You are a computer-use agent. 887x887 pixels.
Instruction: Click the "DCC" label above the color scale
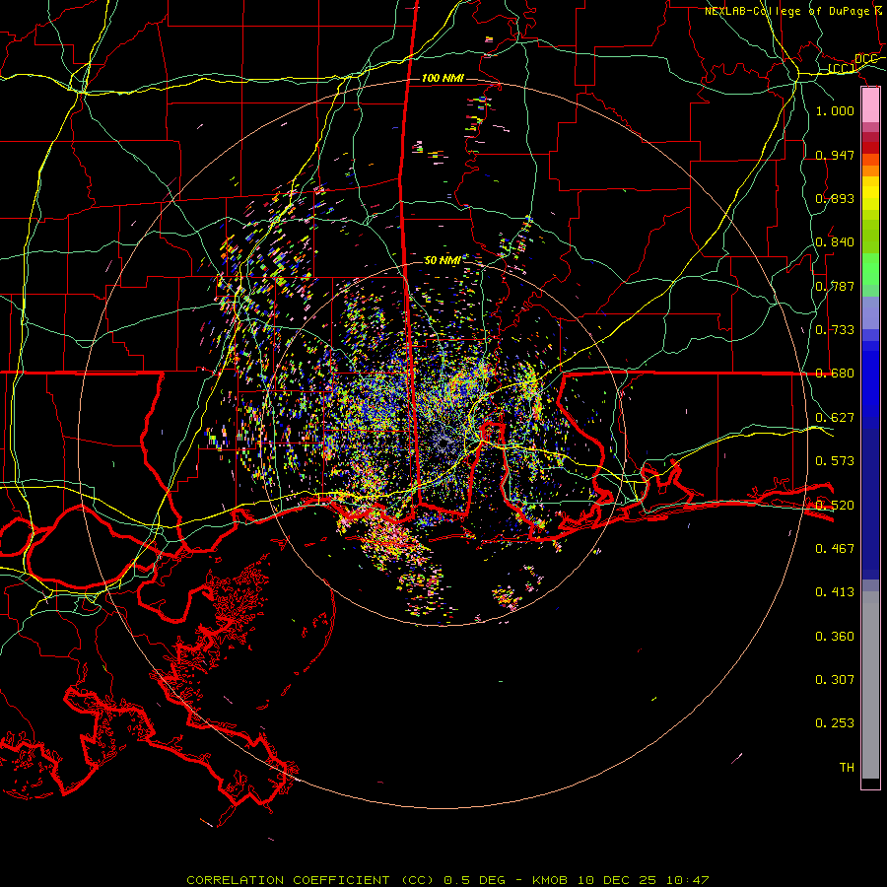(x=865, y=59)
